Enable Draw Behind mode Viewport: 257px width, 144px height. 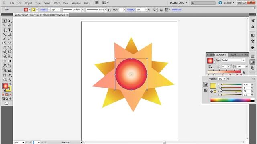(7, 99)
